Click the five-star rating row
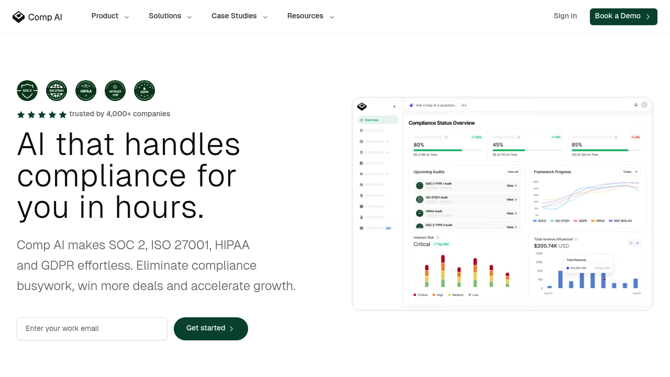The image size is (670, 377). click(42, 115)
